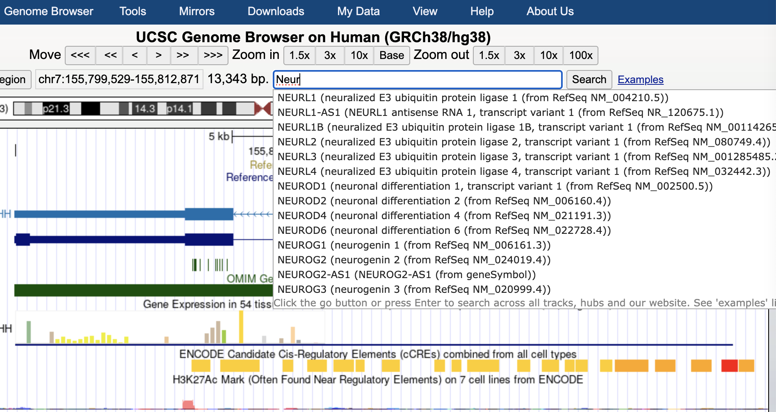Zoom in to Base level
Viewport: 776px width, 412px height.
tap(391, 55)
